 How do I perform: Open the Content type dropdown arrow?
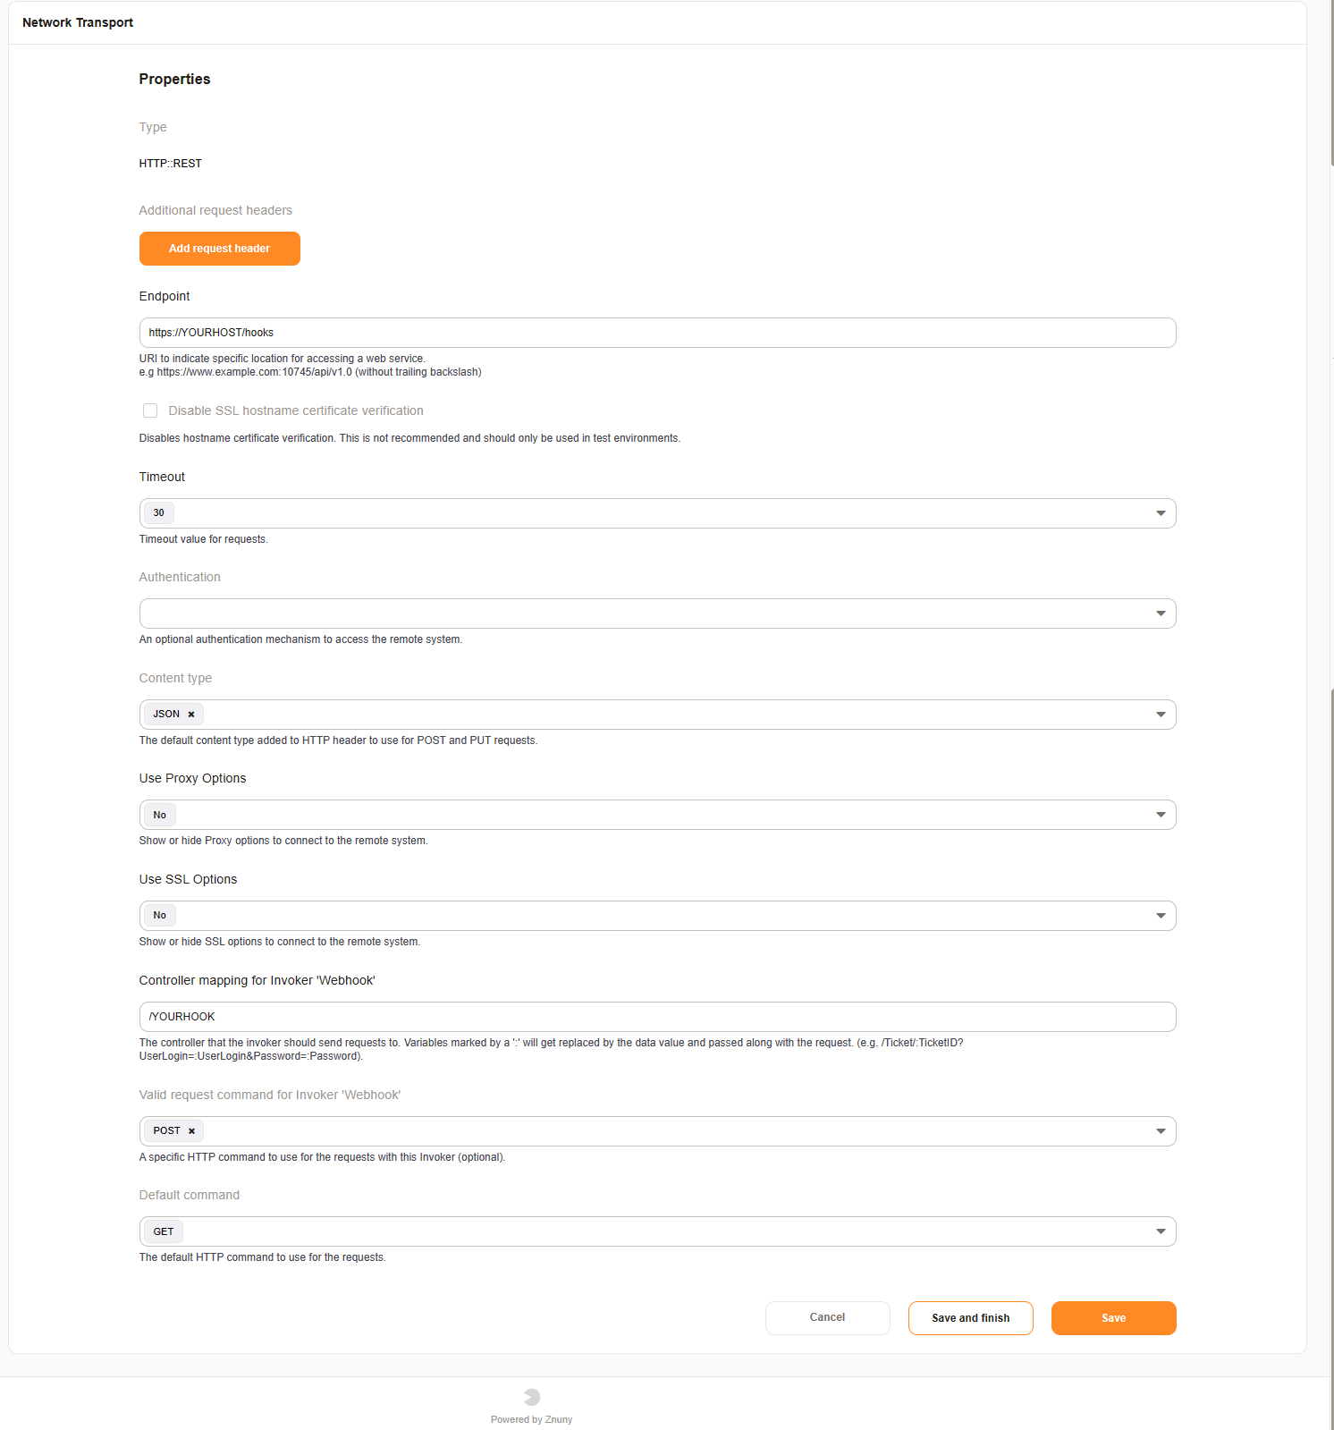(1160, 715)
